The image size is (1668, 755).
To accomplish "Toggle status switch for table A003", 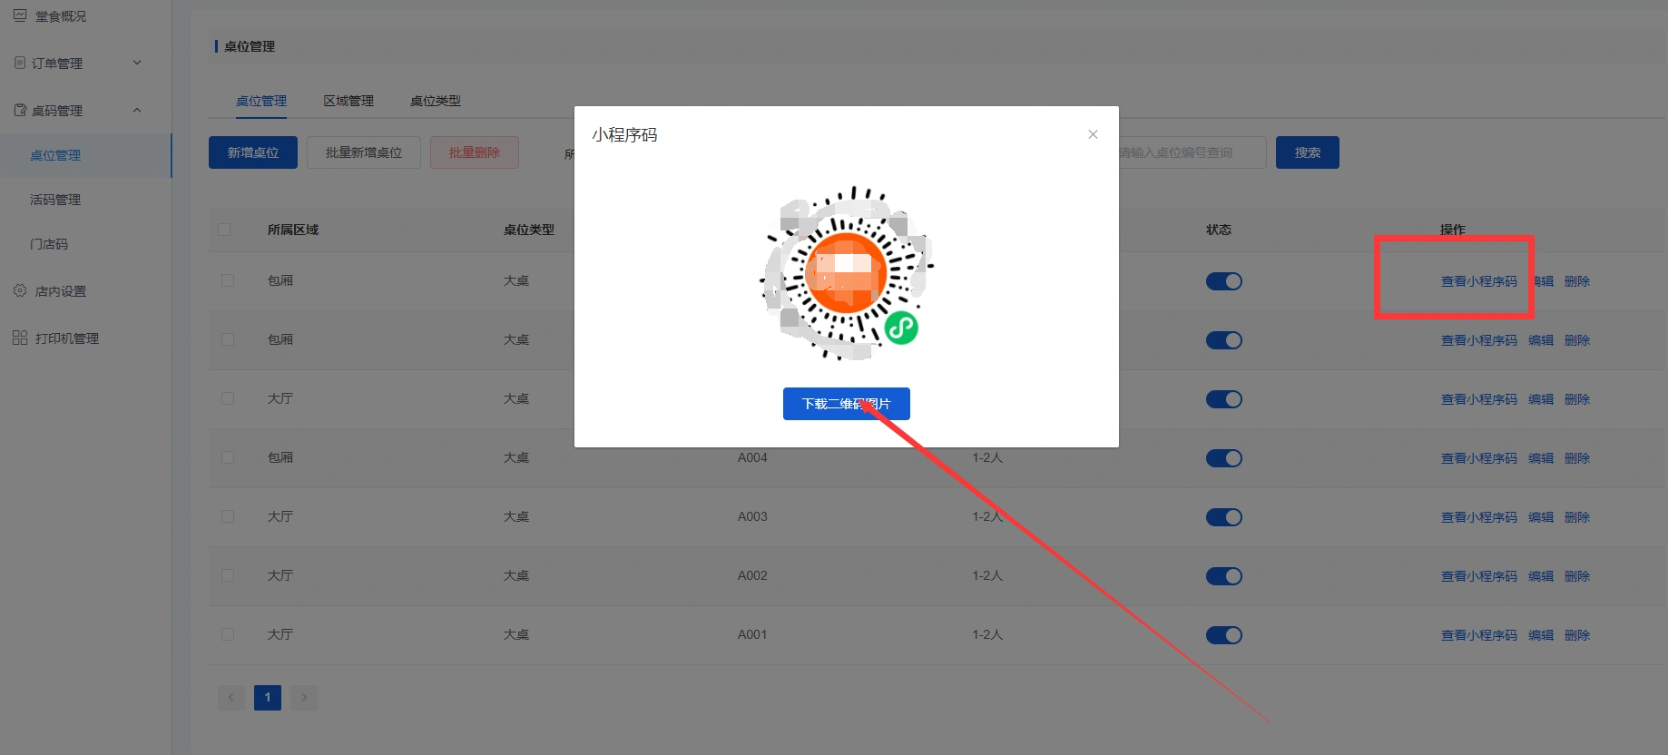I will [x=1224, y=517].
